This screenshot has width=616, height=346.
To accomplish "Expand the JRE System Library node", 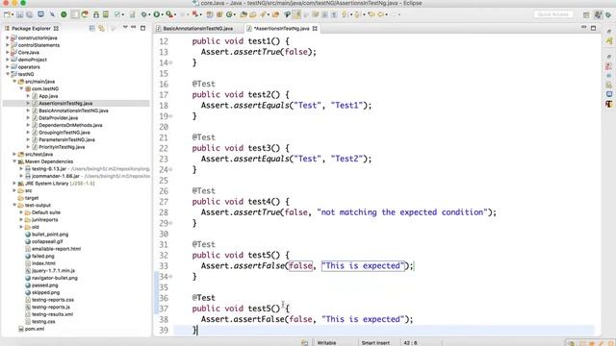I will coord(14,184).
